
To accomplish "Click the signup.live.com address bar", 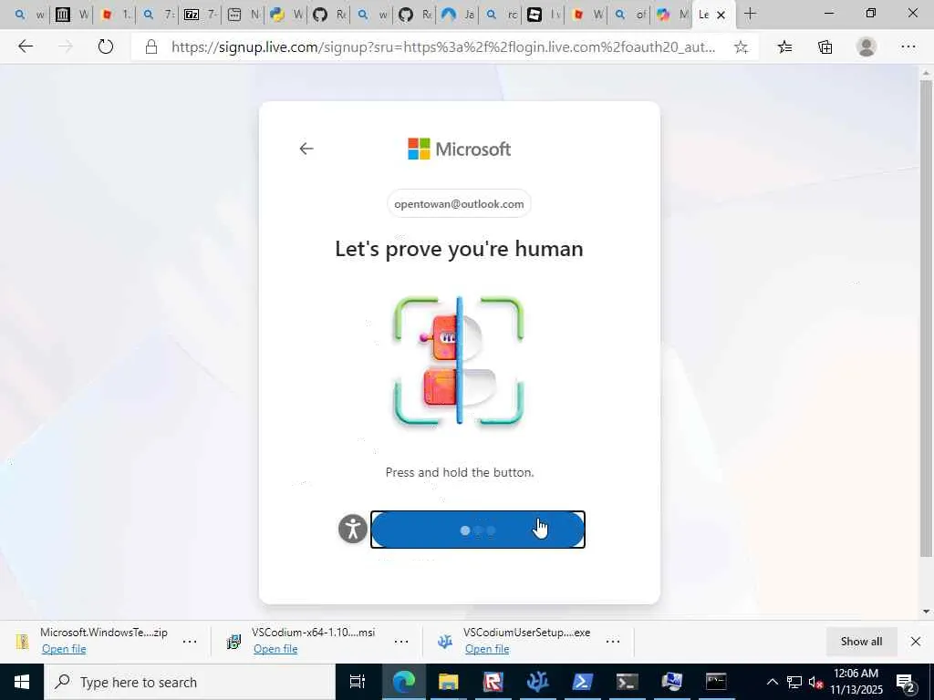I will click(443, 47).
